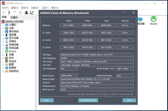
Task: Refresh using the circular arrow toolbar icon
Action: tap(20, 13)
